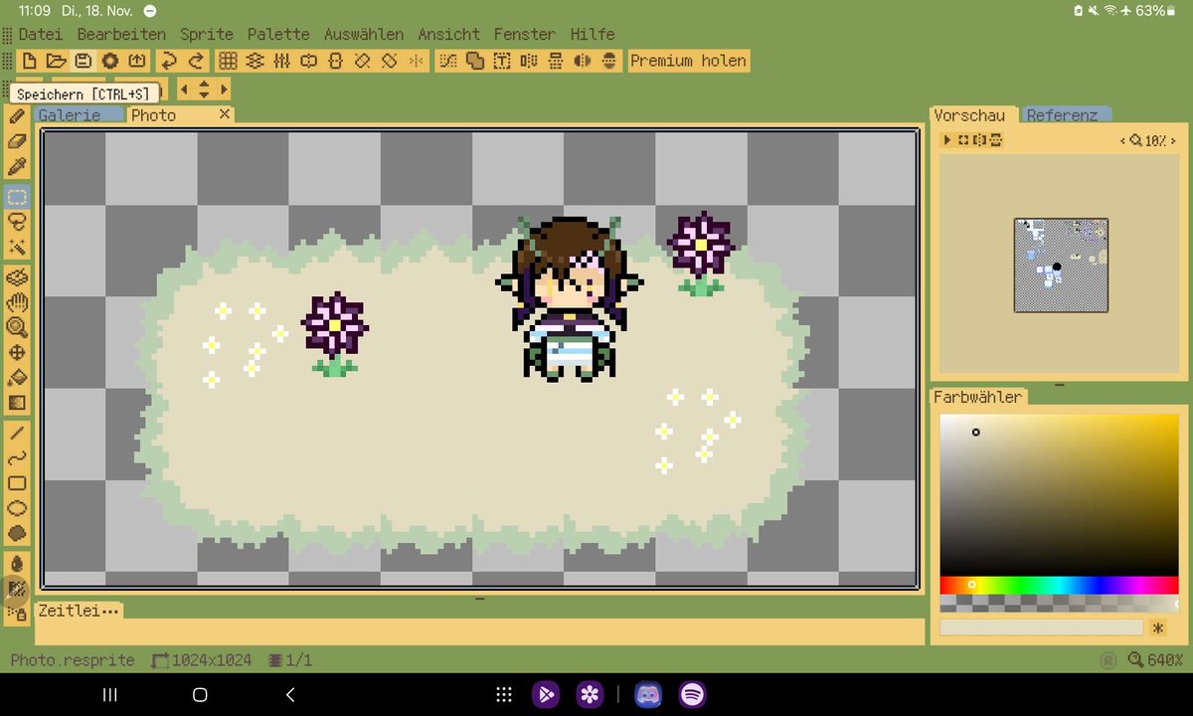This screenshot has height=716, width=1193.
Task: Click the asterisk button beside color field
Action: 1158,627
